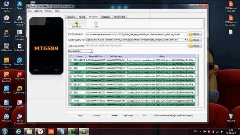The image size is (240, 135).
Task: Open the File menu
Action: coord(30,11)
